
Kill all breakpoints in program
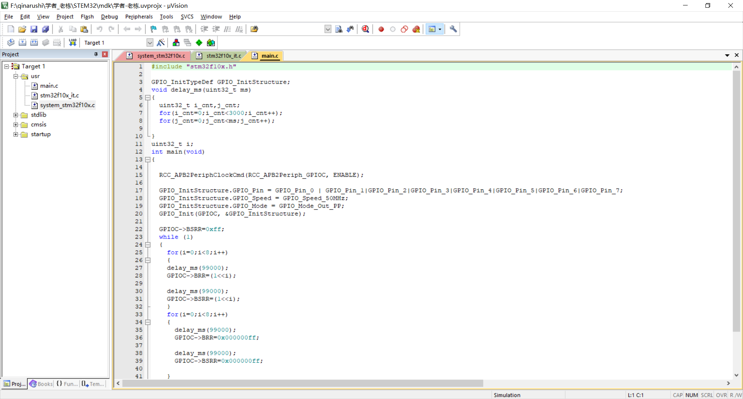416,29
